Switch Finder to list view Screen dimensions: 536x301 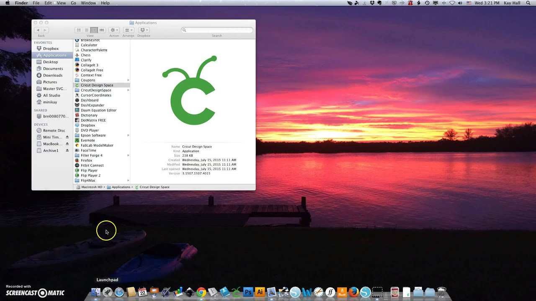click(x=86, y=30)
